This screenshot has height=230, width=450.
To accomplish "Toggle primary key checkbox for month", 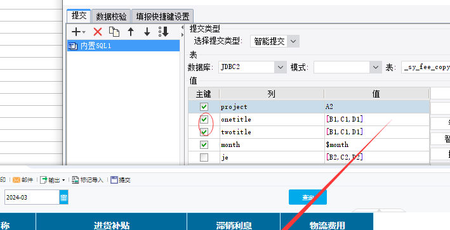I will (x=204, y=144).
